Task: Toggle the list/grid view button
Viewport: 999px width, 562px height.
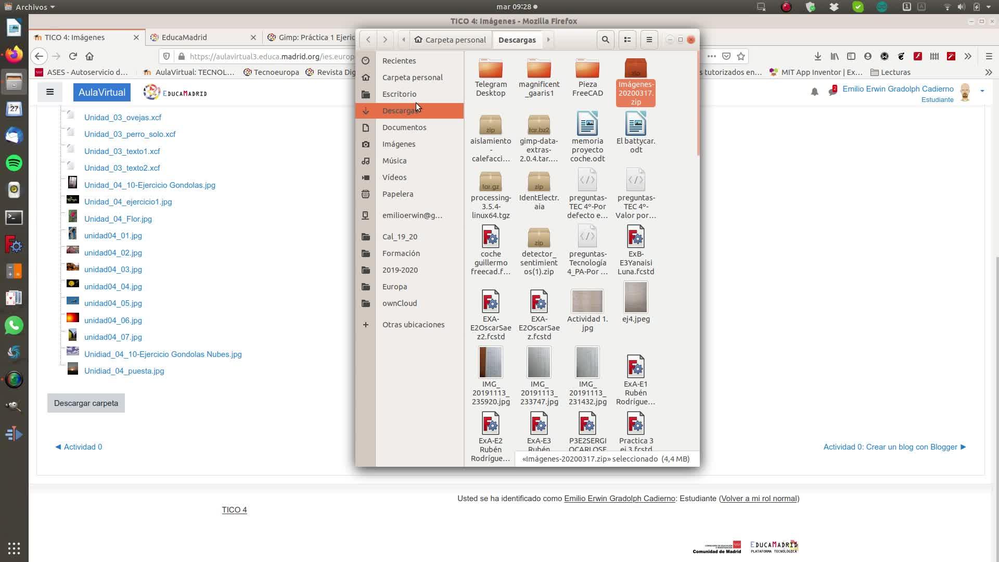Action: click(x=627, y=40)
